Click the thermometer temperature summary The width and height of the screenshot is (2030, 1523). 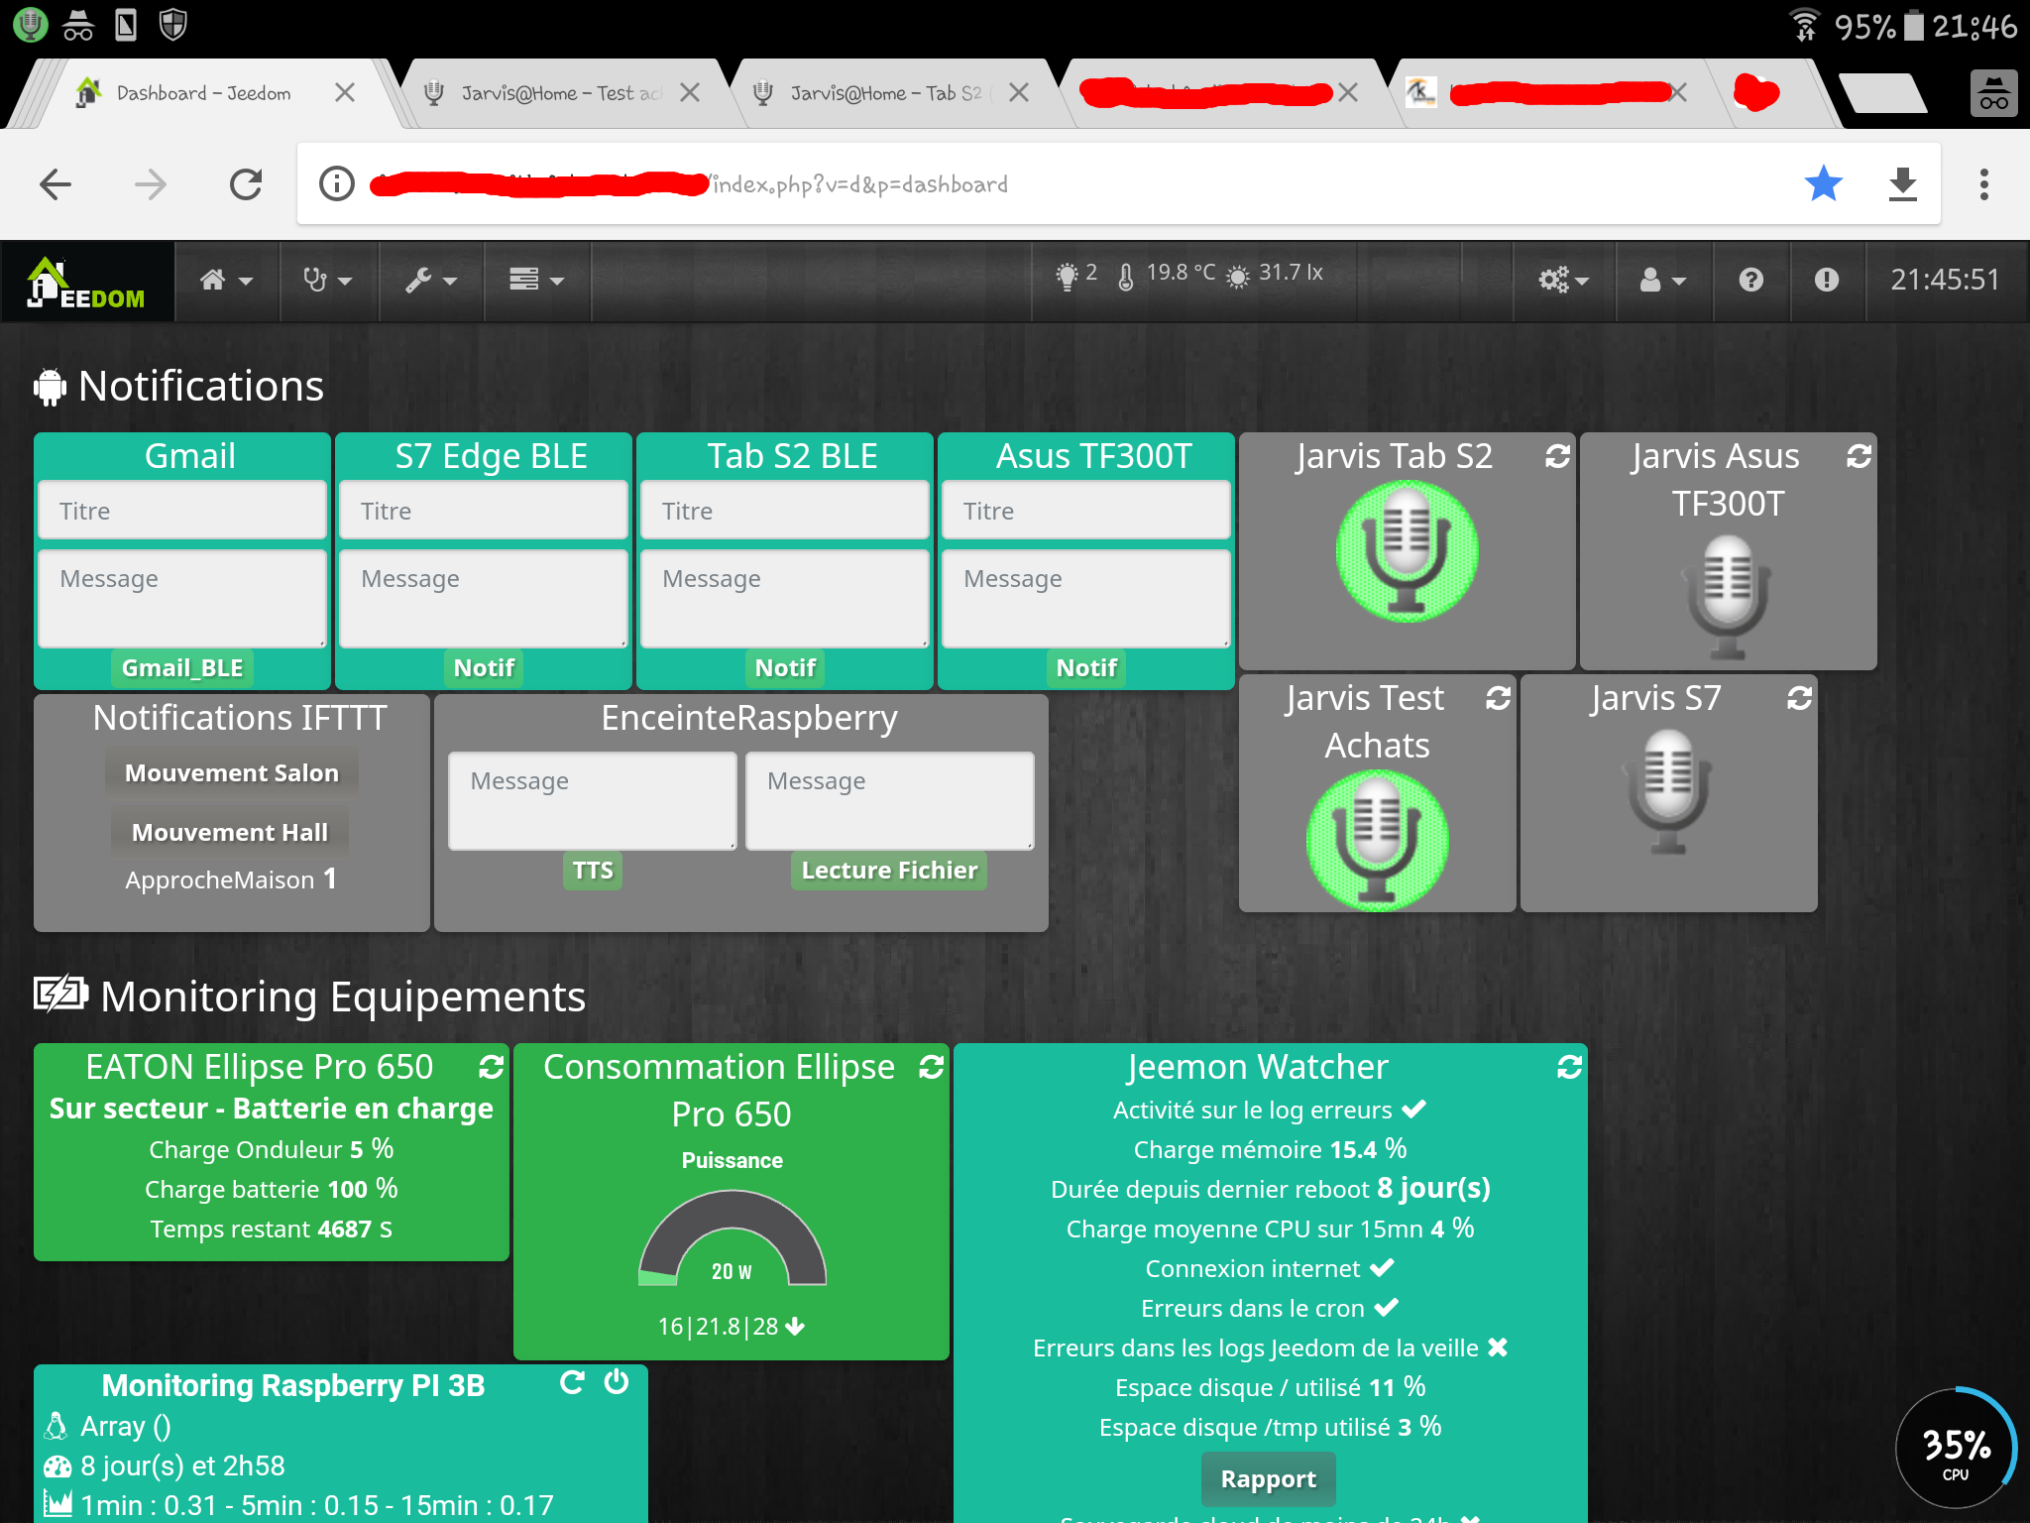click(x=1167, y=274)
